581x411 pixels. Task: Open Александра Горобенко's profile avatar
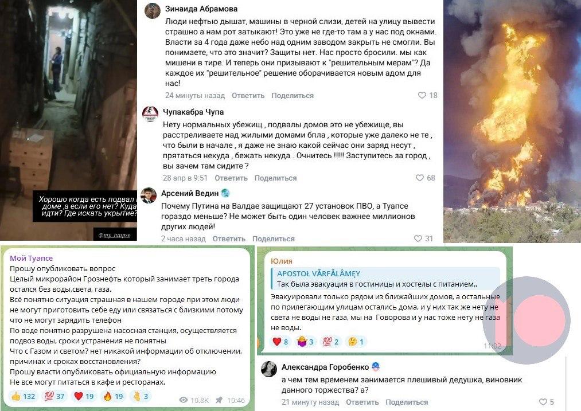(269, 369)
